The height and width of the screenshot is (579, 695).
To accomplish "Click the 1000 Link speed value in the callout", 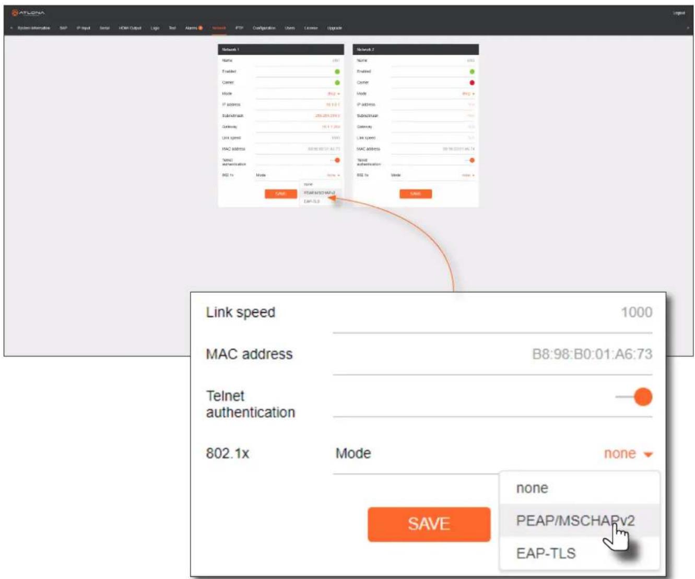I will coord(637,312).
